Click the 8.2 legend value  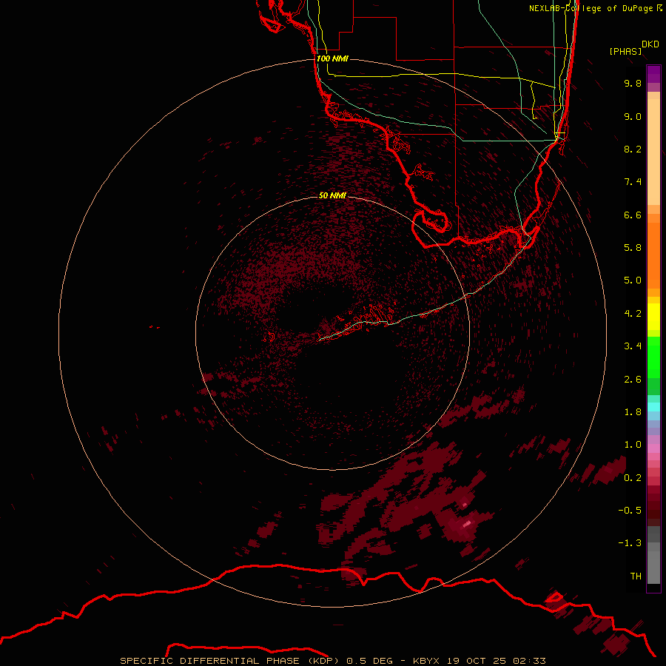point(633,149)
